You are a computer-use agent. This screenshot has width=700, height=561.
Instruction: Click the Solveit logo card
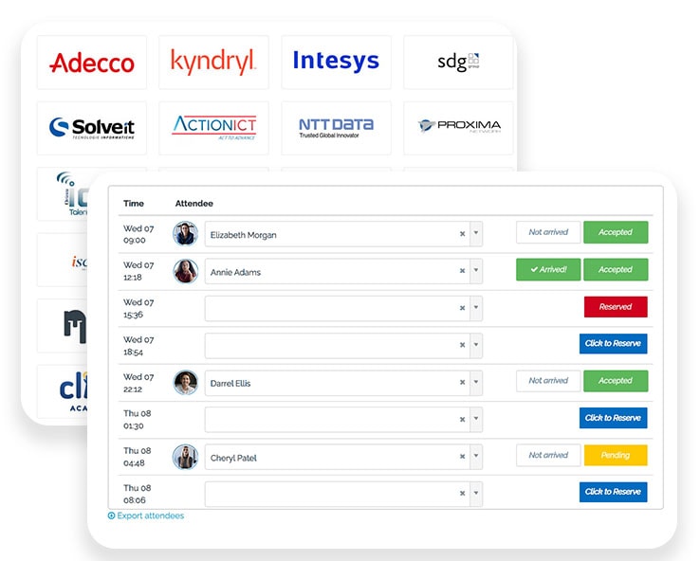[x=91, y=129]
